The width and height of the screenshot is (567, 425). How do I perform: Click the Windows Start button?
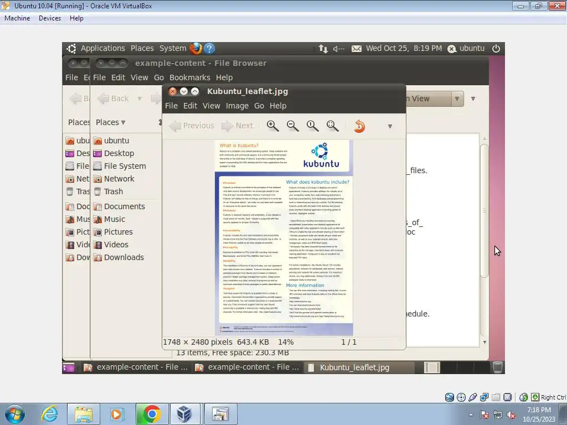[x=14, y=414]
